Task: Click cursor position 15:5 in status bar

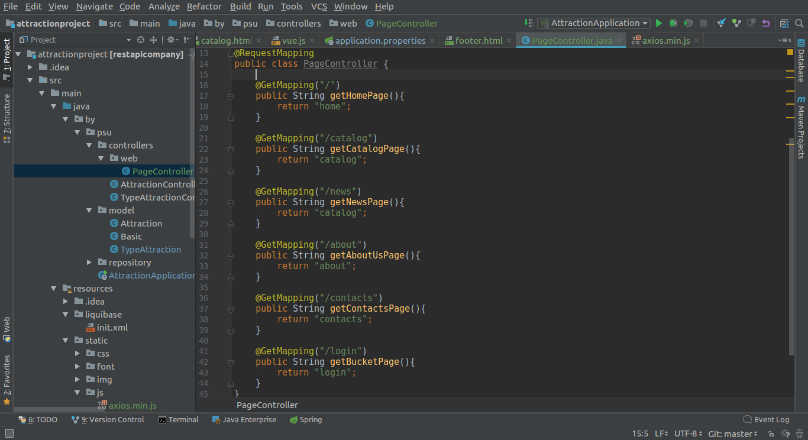Action: tap(640, 434)
